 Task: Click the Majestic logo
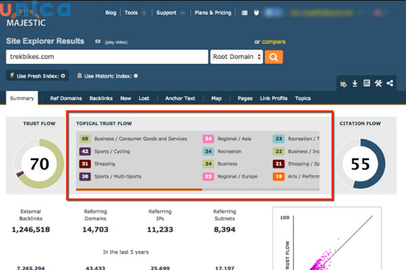pyautogui.click(x=26, y=23)
